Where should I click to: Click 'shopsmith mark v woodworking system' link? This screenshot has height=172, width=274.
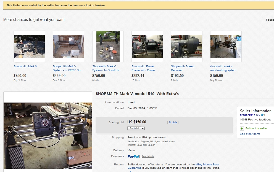click(223, 68)
